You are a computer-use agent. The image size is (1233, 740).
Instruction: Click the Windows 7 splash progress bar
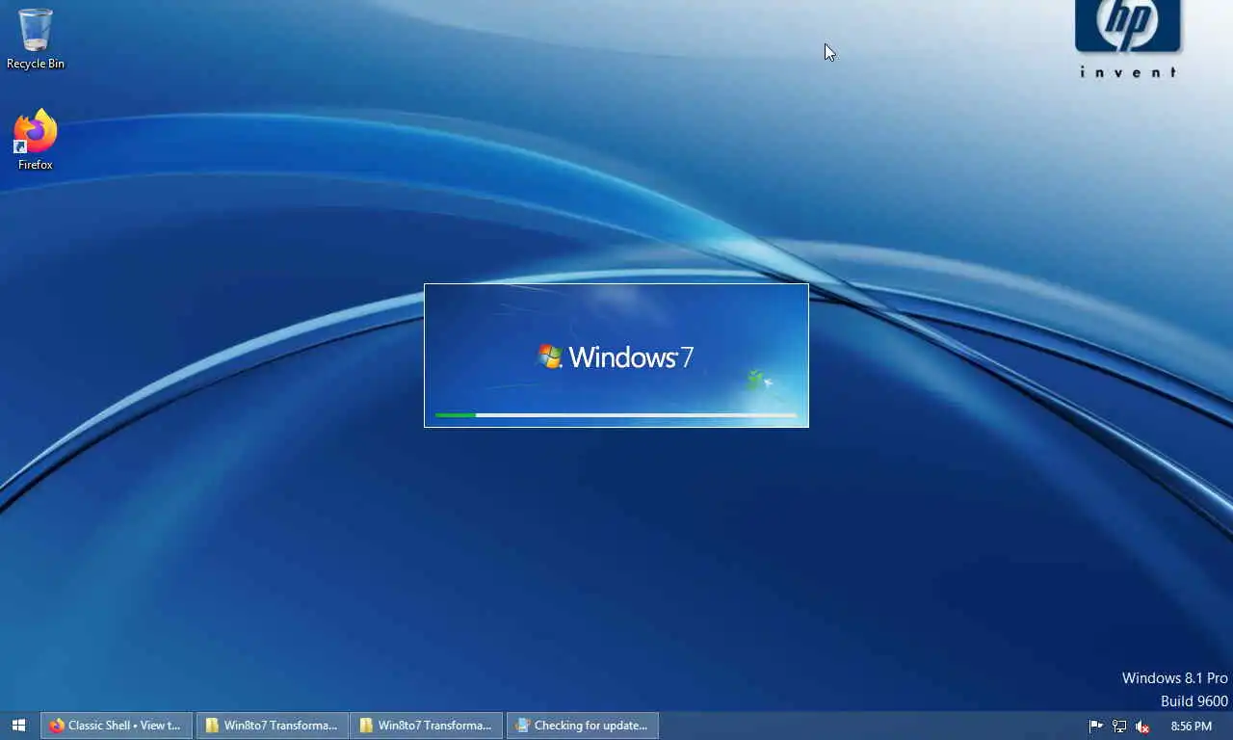[616, 415]
